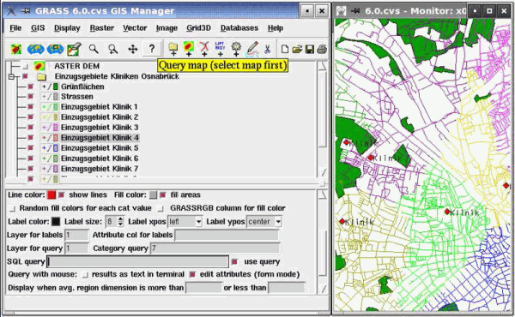The height and width of the screenshot is (317, 515).
Task: Toggle edit attributes (form mode) checkbox
Action: (193, 274)
